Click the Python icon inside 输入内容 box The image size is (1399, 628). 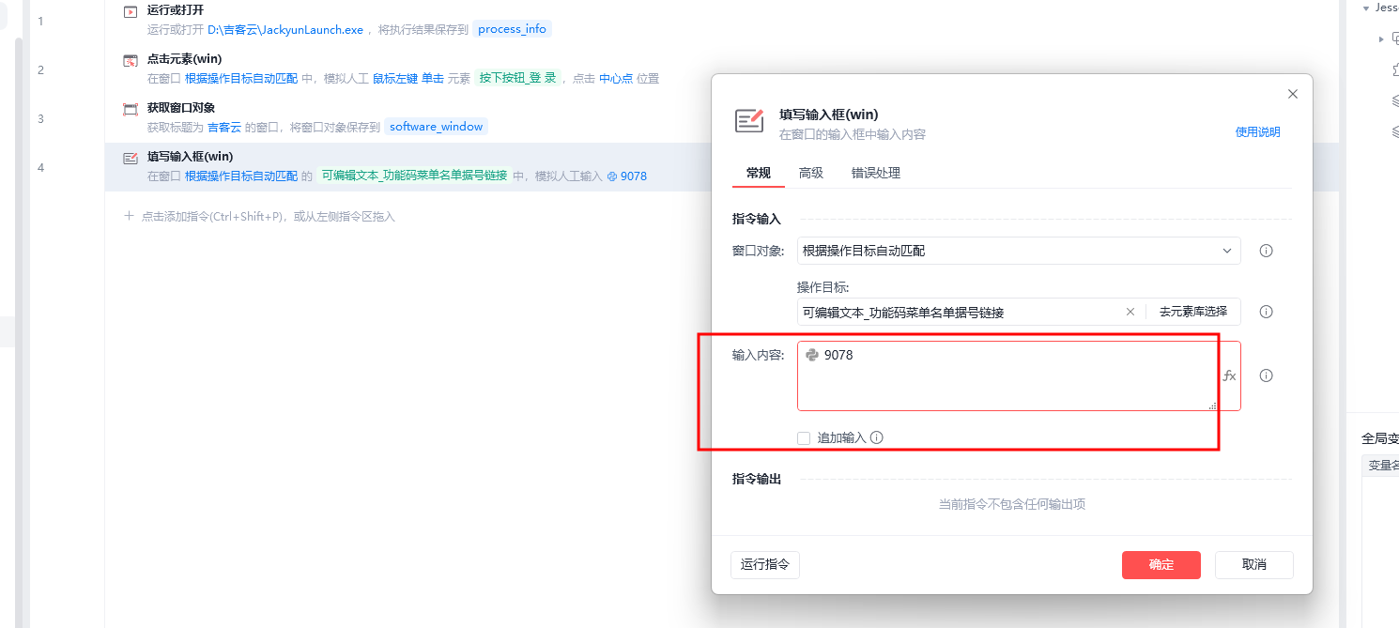click(x=812, y=355)
